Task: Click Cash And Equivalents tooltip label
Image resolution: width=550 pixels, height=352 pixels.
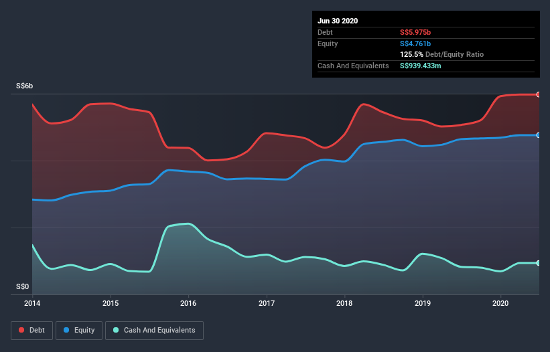Action: point(353,66)
